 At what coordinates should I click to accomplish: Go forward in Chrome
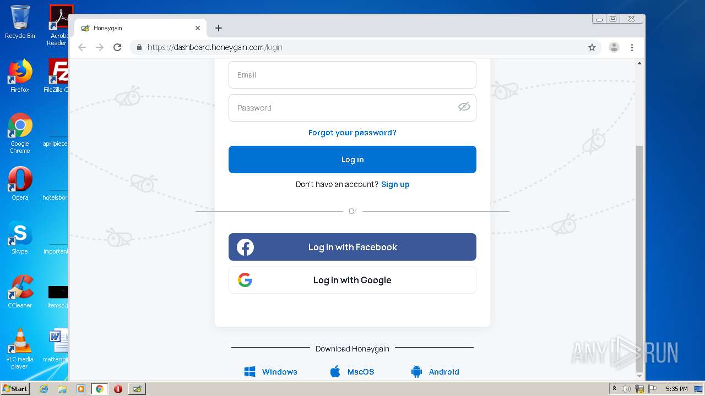[x=100, y=47]
